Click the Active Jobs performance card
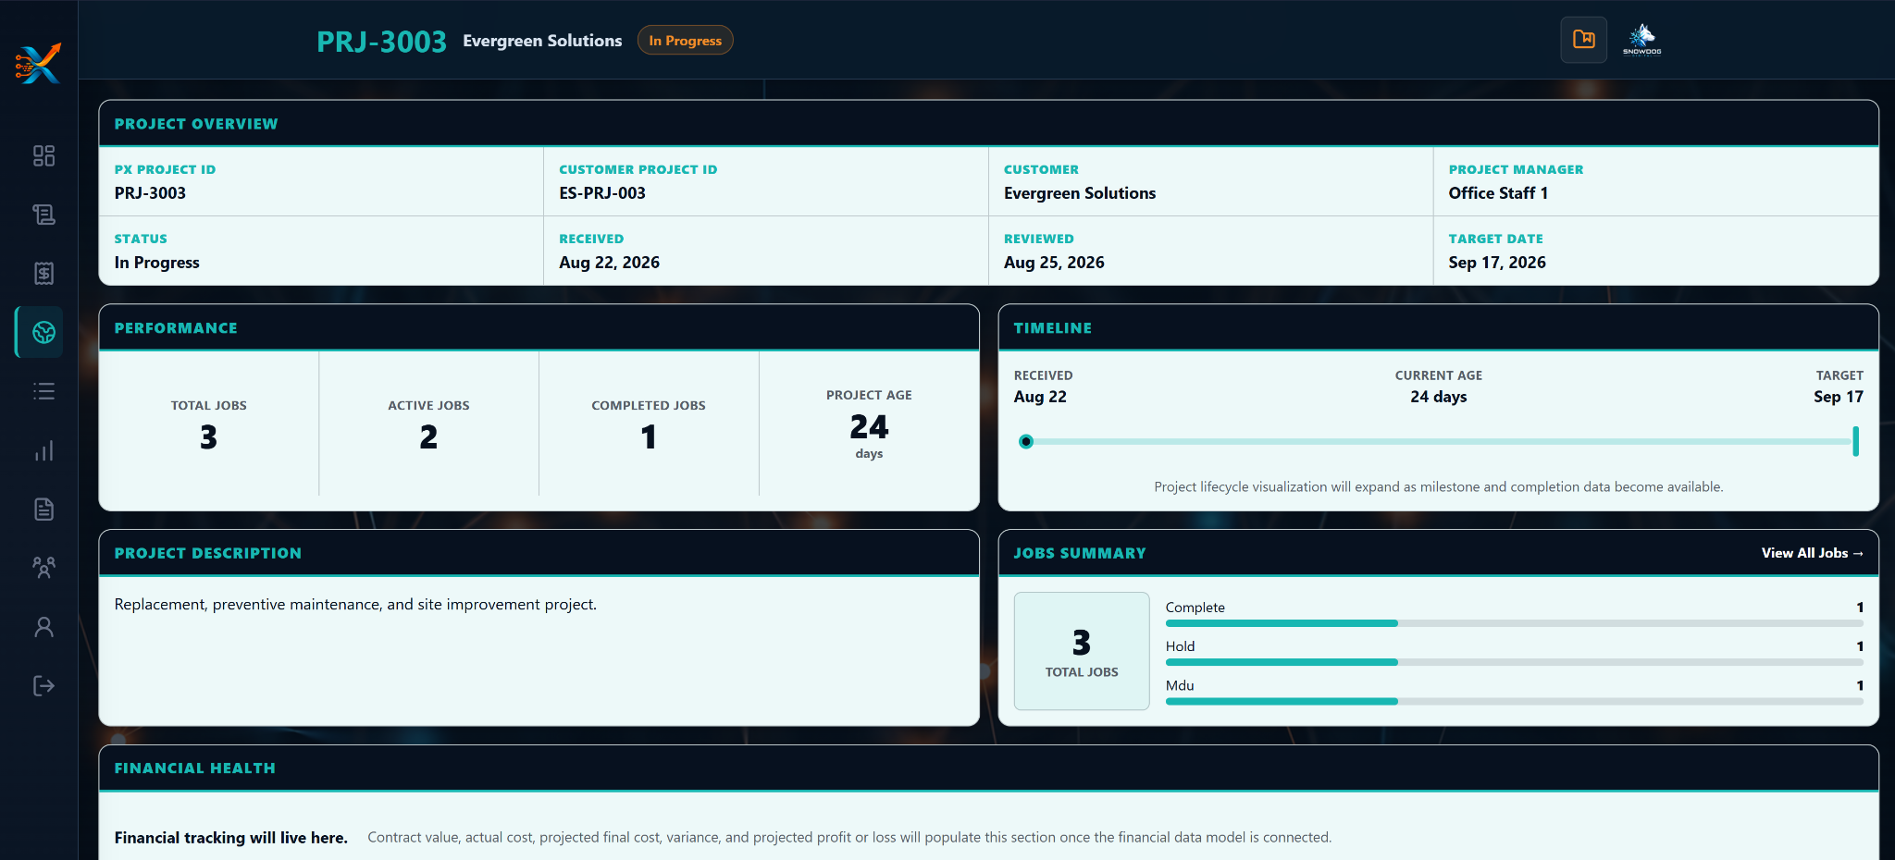Screen dimensions: 1895x860 coord(428,424)
